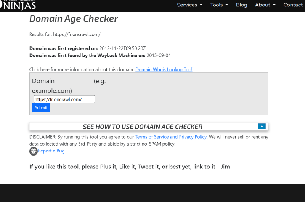
Task: Collapse the how-to section with the blue arrow
Action: [x=262, y=127]
